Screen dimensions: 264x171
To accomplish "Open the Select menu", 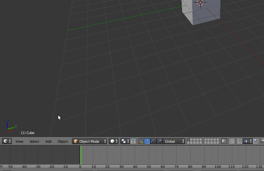I will [x=34, y=141].
